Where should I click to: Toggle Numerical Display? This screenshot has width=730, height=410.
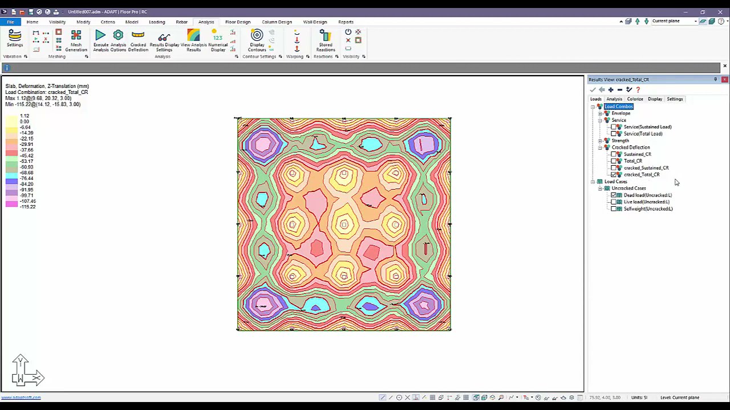(x=218, y=41)
